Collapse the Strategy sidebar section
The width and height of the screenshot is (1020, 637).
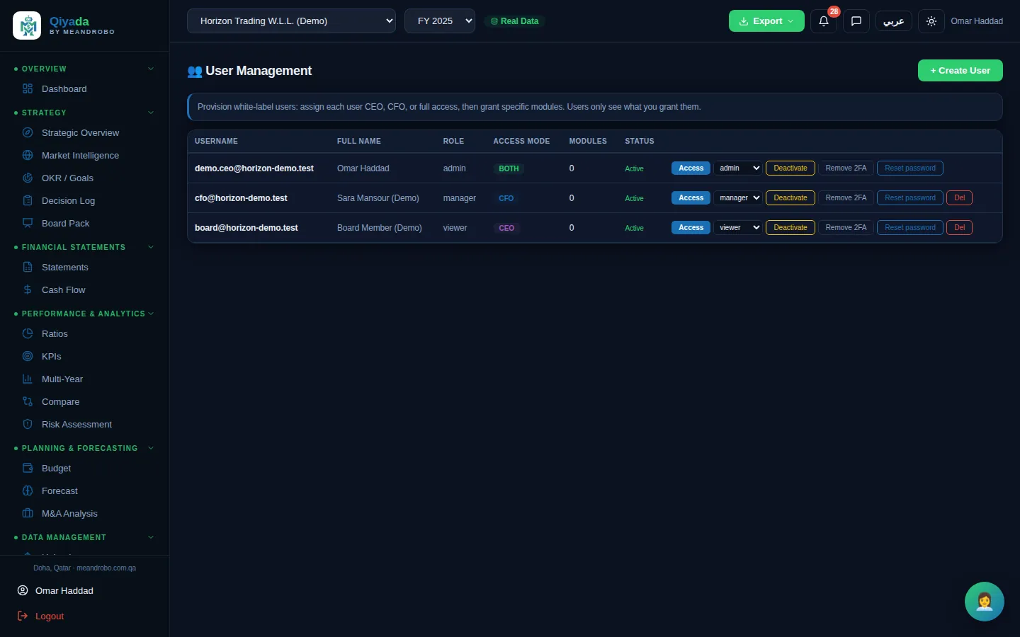coord(84,113)
